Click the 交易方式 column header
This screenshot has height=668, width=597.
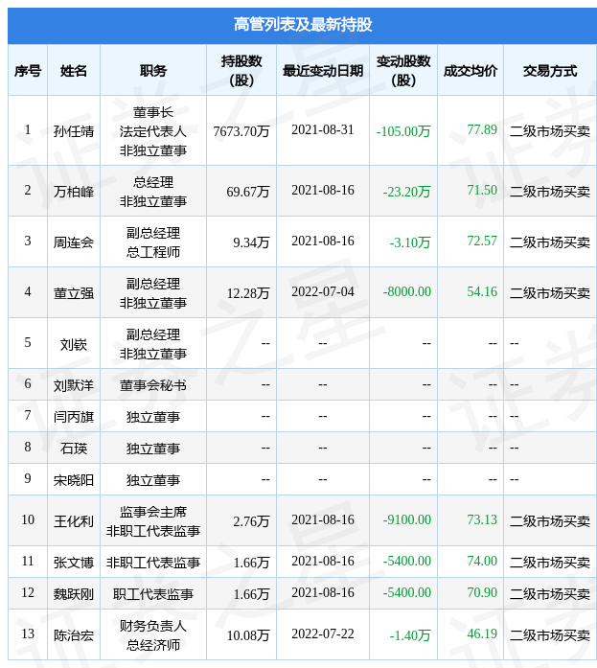pos(550,71)
